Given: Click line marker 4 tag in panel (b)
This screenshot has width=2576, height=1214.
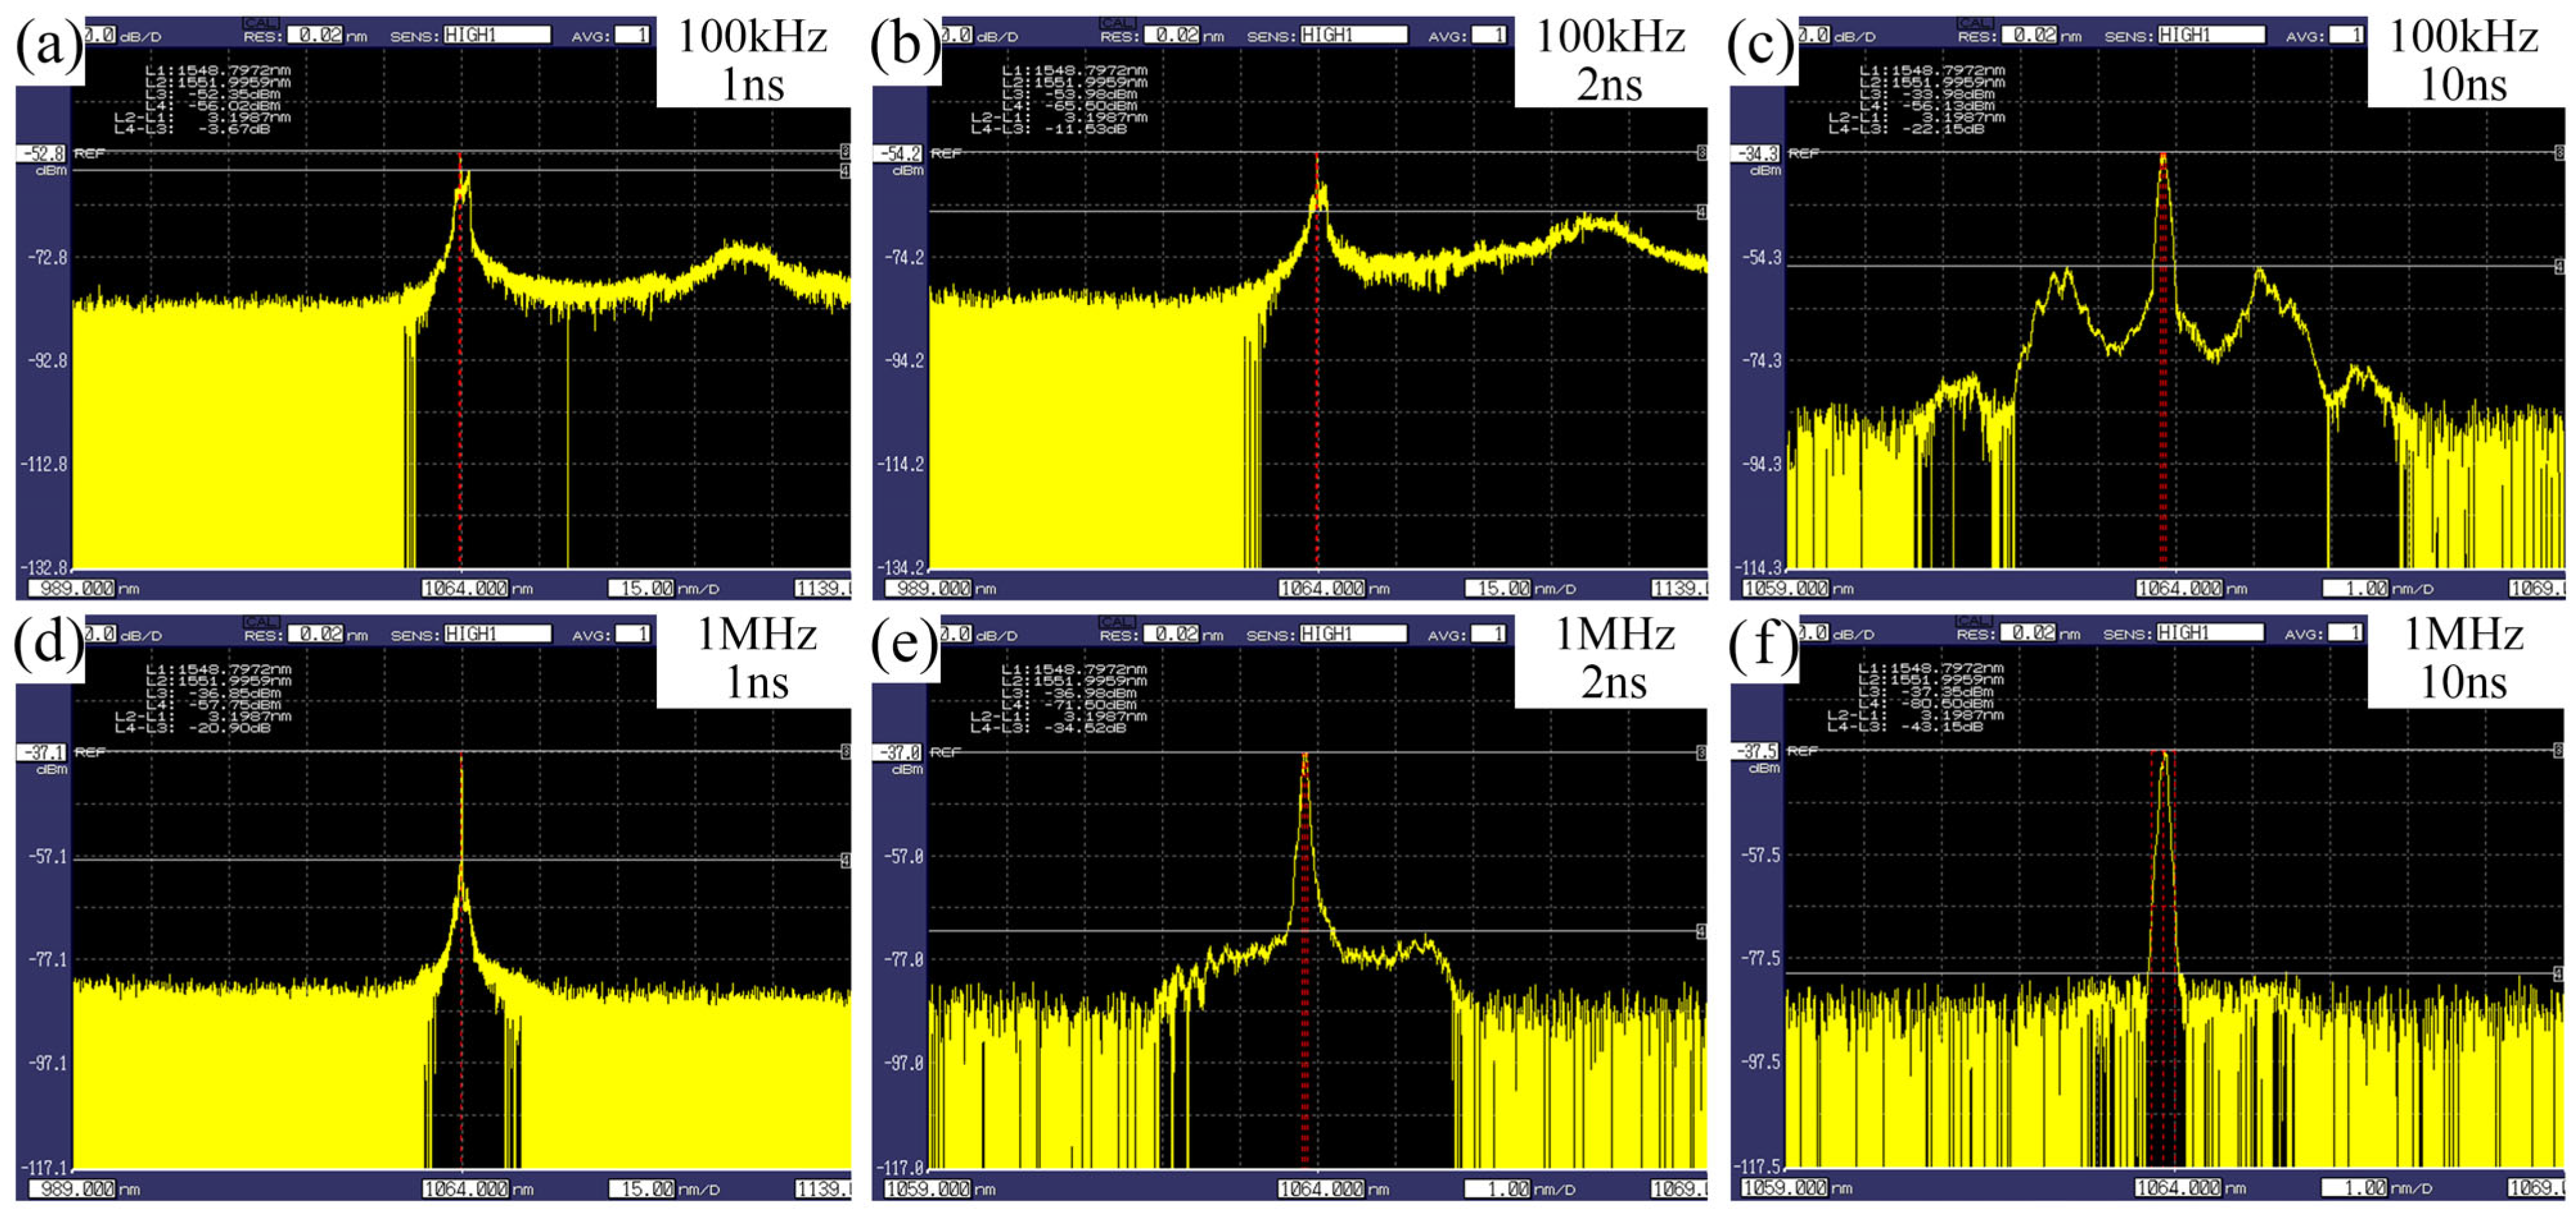Looking at the screenshot, I should tap(1702, 212).
